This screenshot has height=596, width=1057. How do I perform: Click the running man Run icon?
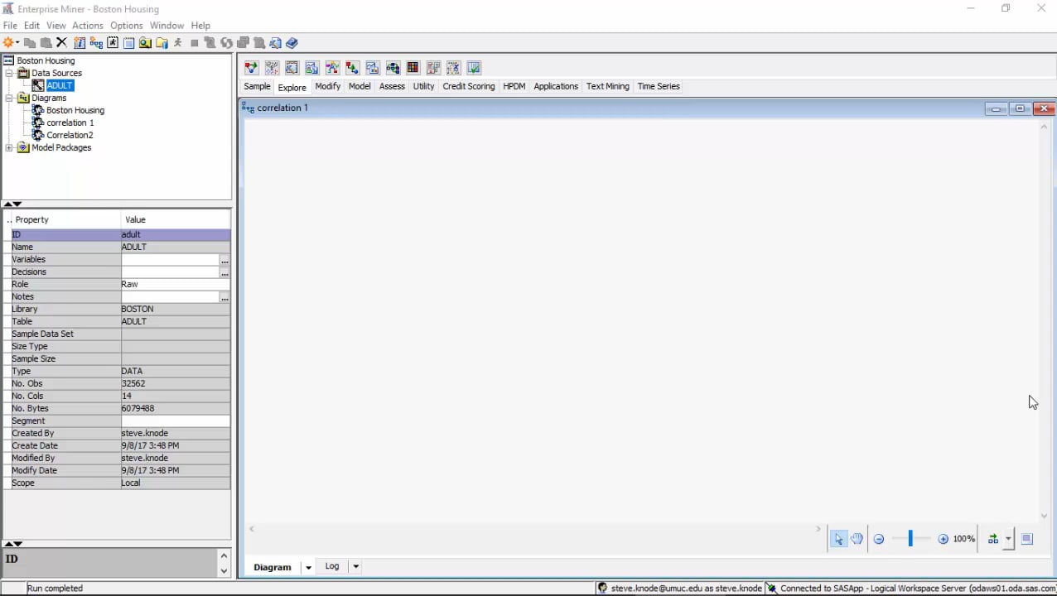(x=177, y=42)
